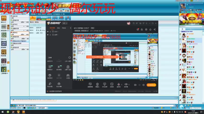Open the 发货助手 box tool

(50, 76)
